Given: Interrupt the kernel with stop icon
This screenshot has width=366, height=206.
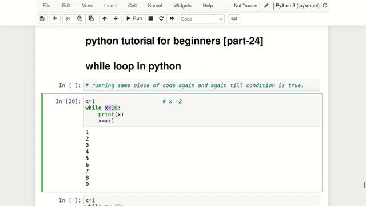Looking at the screenshot, I should [x=150, y=19].
